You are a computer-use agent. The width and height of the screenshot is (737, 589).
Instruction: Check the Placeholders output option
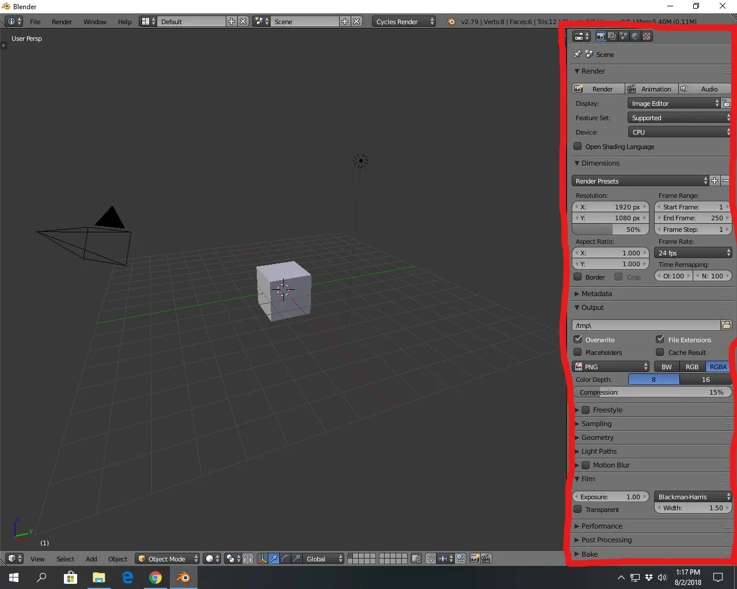578,353
